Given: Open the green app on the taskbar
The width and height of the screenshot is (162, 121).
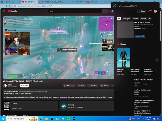Looking at the screenshot, I should pyautogui.click(x=68, y=119).
